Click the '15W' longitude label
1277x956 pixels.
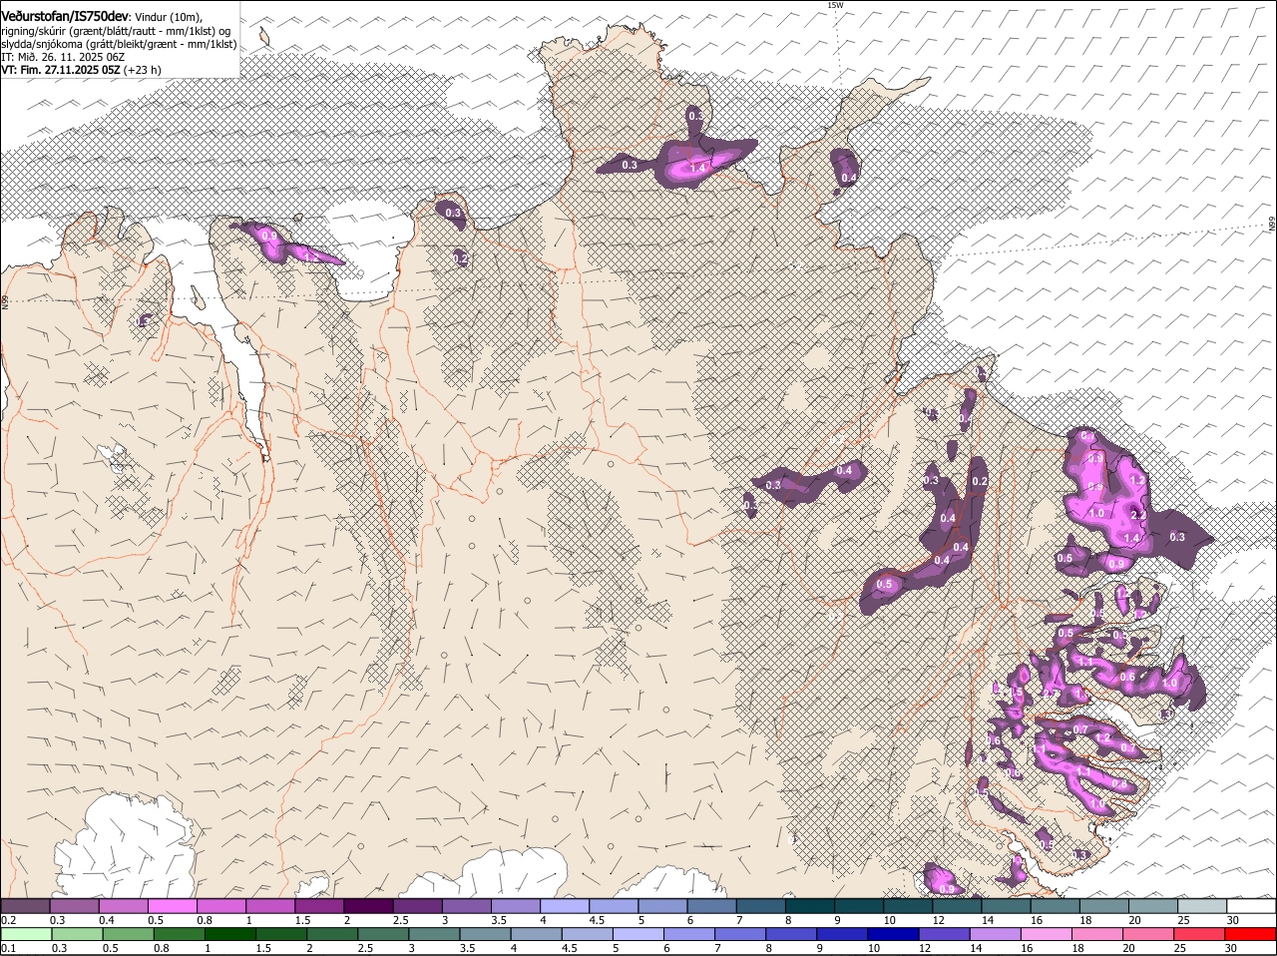(835, 5)
